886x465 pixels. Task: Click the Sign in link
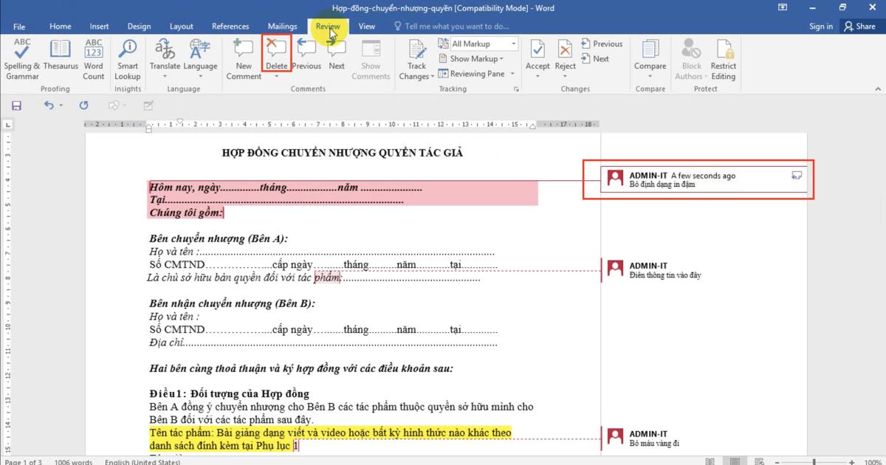821,26
